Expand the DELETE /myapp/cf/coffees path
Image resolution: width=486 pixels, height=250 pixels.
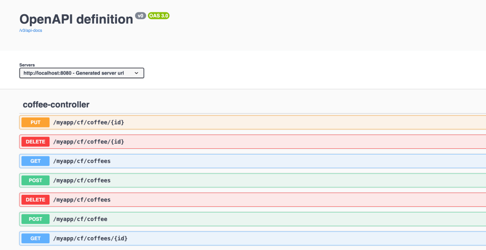pyautogui.click(x=82, y=200)
